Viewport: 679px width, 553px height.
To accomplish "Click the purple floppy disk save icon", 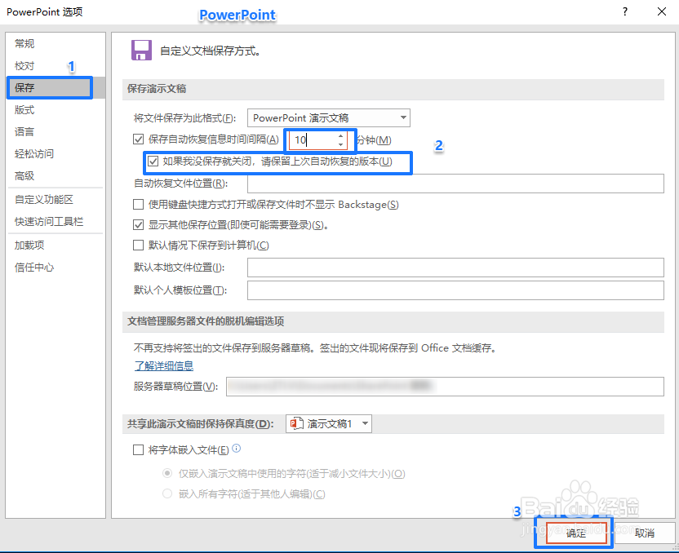I will click(142, 51).
